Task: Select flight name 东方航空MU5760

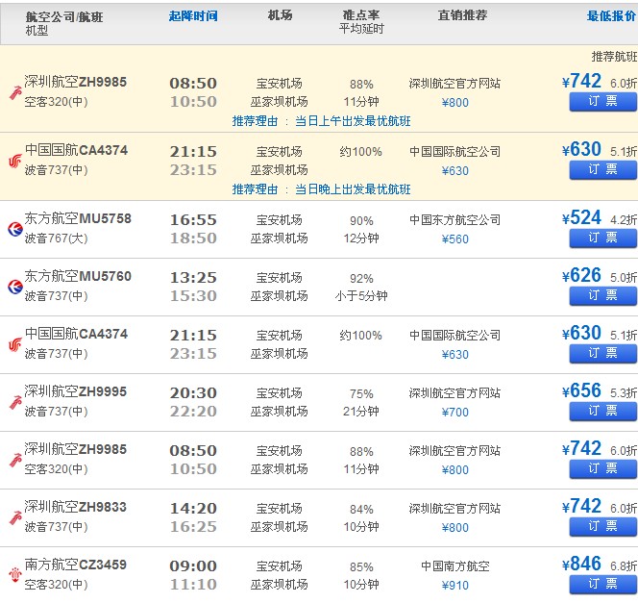Action: pos(78,276)
